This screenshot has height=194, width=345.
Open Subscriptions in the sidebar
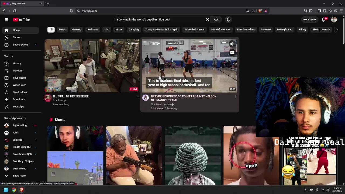pos(20,45)
